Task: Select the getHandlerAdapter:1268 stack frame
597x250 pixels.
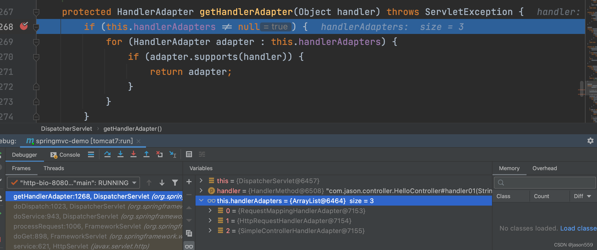Action: pyautogui.click(x=94, y=196)
